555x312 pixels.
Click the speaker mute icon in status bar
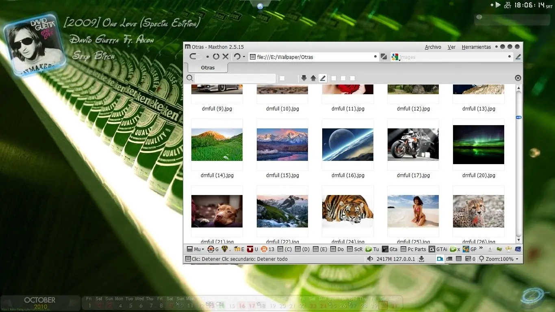(x=370, y=259)
